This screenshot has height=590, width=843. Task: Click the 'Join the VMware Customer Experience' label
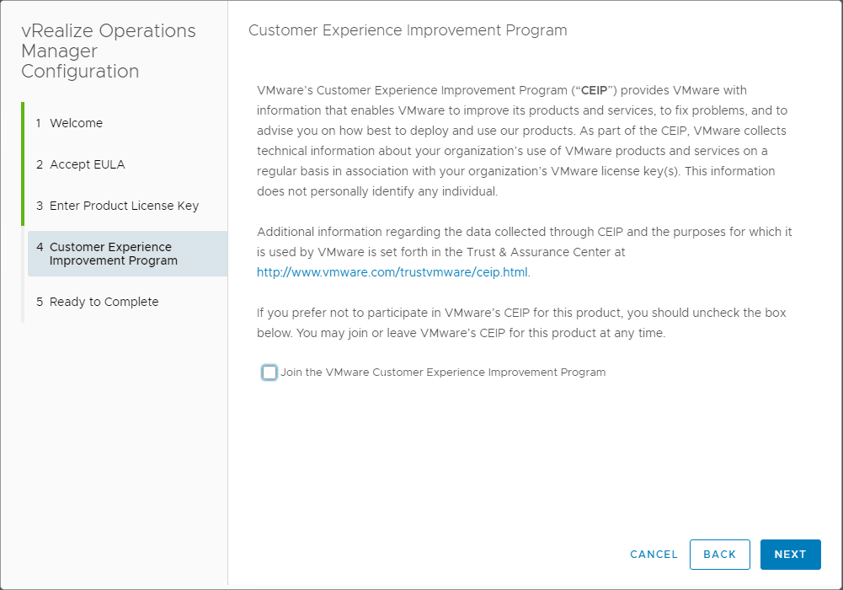click(x=443, y=373)
